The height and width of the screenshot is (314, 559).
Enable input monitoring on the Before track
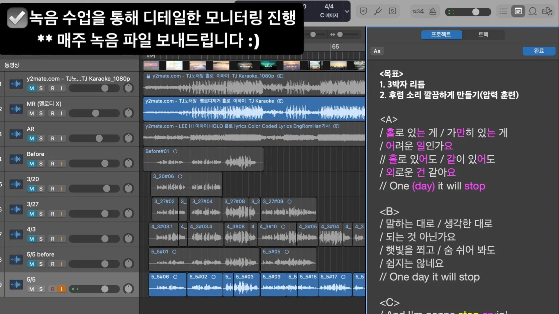62,163
